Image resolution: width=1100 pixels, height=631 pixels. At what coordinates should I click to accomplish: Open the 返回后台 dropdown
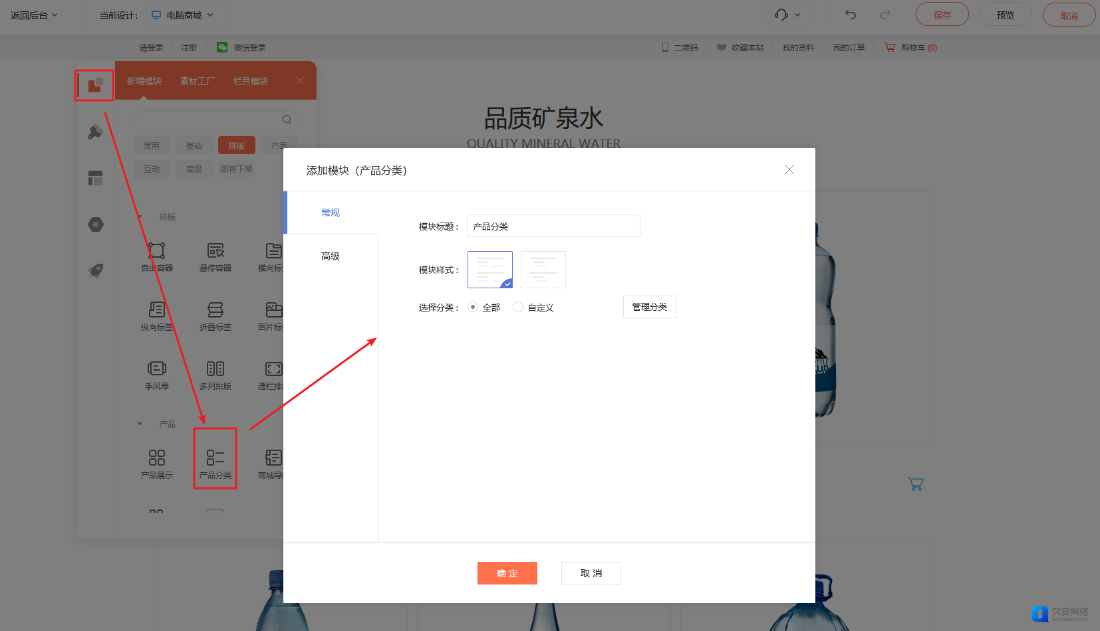pos(34,15)
